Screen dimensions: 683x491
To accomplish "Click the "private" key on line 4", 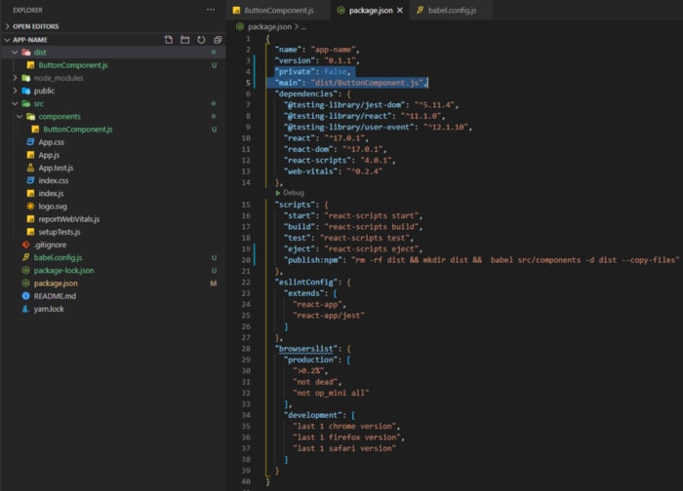I will pyautogui.click(x=295, y=72).
